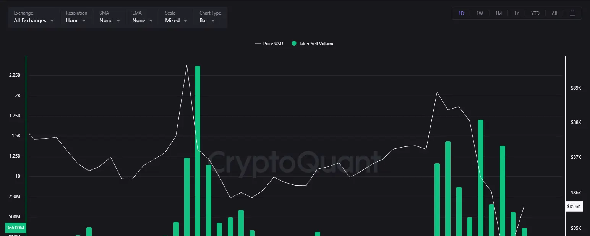Click the Price USD line legend marker
Viewport: 590px width, 236px height.
[258, 43]
